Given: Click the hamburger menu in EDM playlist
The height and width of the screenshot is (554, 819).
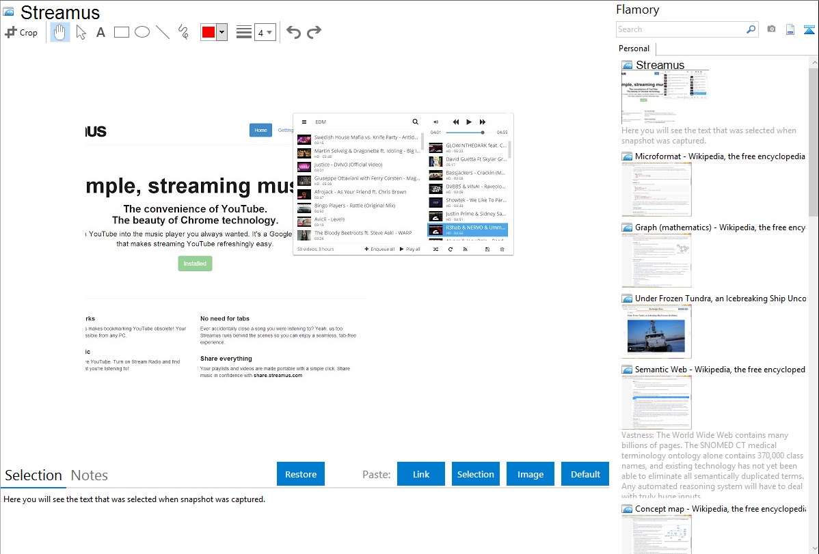Looking at the screenshot, I should (x=304, y=122).
